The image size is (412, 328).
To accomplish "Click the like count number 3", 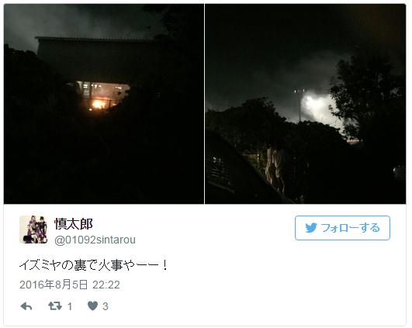I will pos(105,306).
